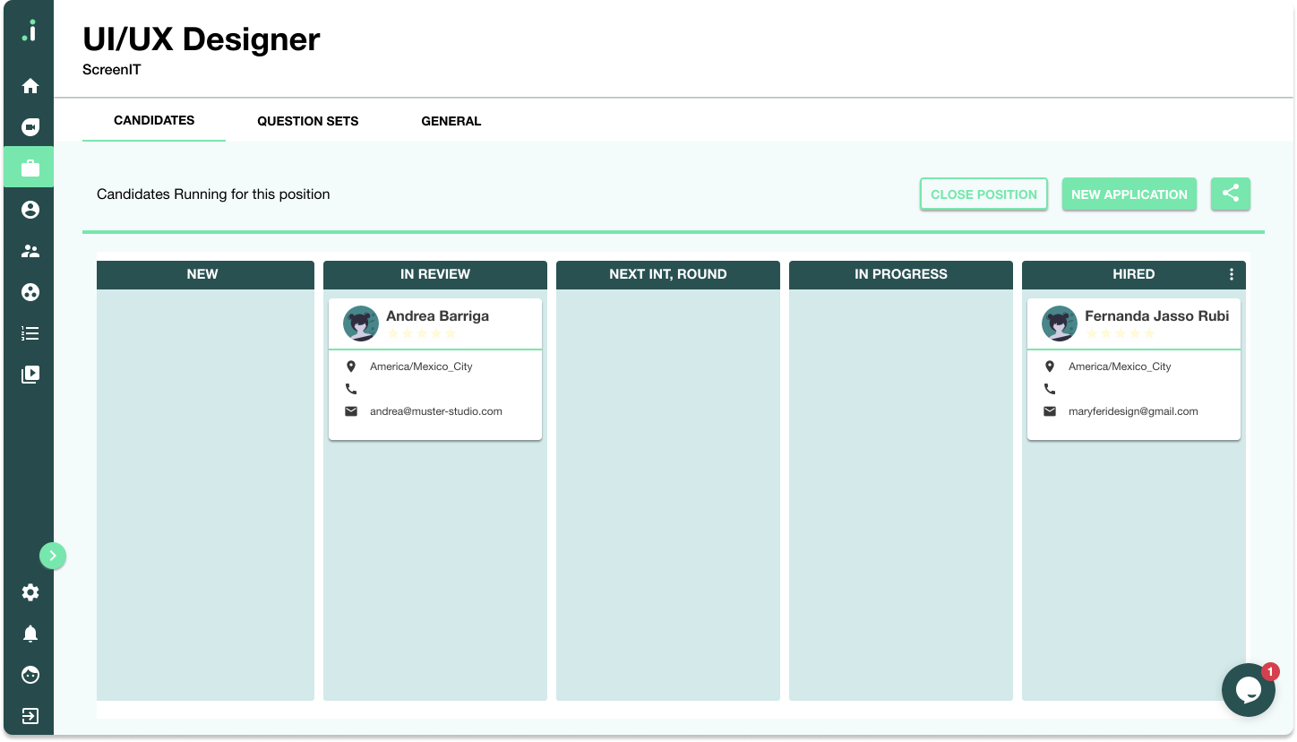The image size is (1297, 742).
Task: Open the notifications bell icon
Action: click(30, 634)
